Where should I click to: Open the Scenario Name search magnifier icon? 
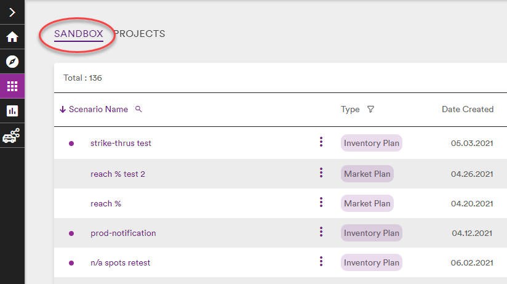click(x=138, y=109)
